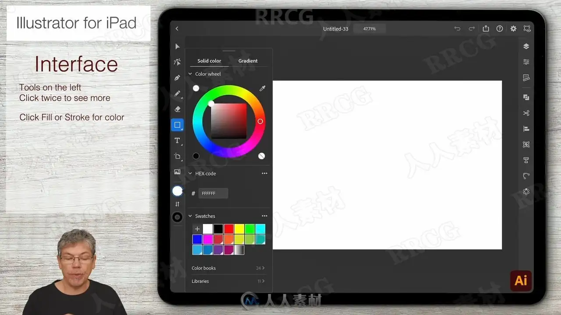Add a new swatch with the plus
The height and width of the screenshot is (315, 561).
(197, 229)
